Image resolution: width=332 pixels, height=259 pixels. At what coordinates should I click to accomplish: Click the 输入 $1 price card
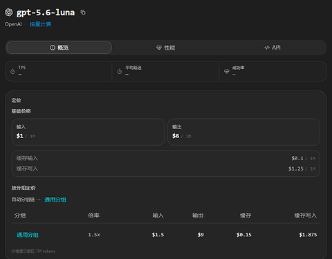88,132
